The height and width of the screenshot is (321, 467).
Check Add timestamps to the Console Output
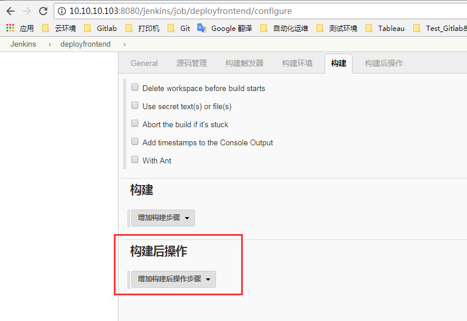135,141
